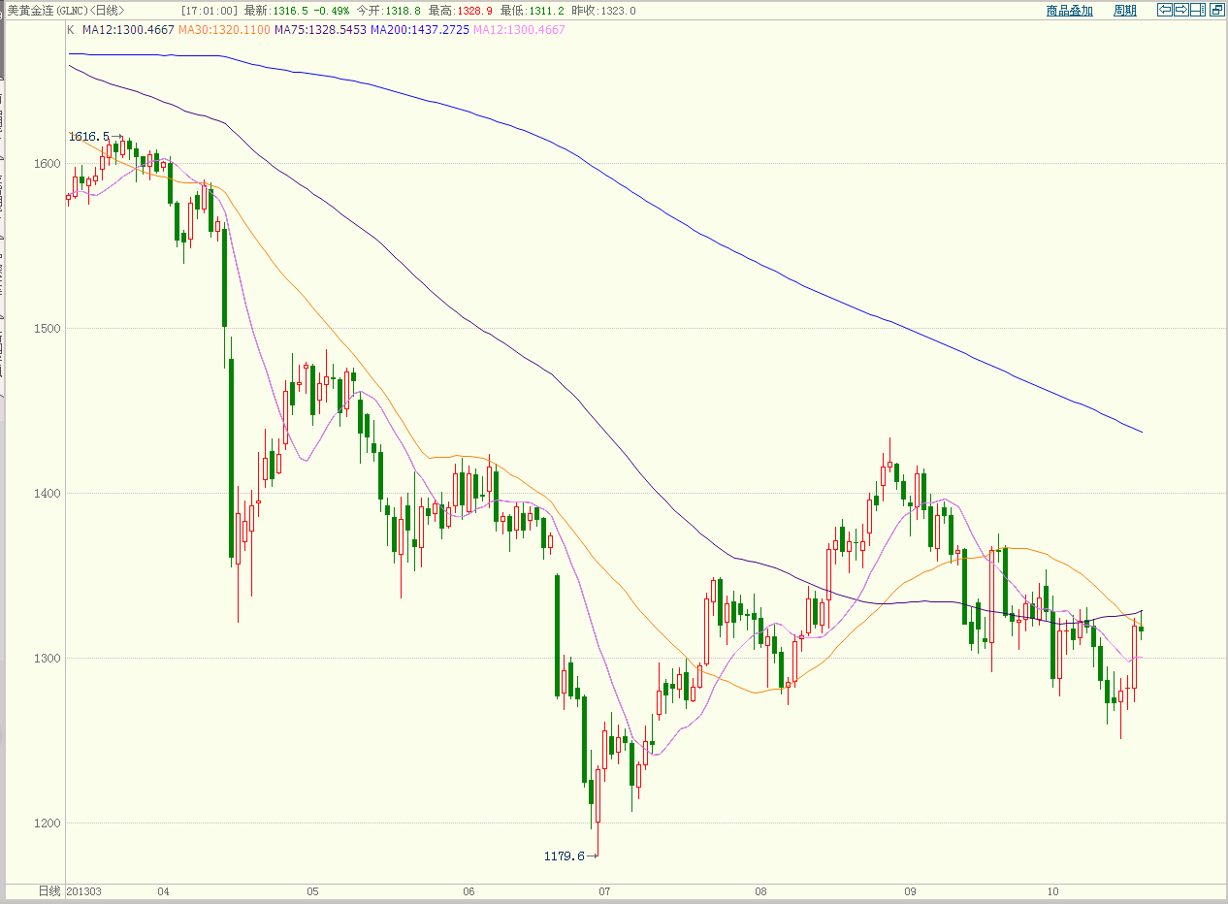Viewport: 1228px width, 904px height.
Task: Click the [17:01:00] timestamp
Action: click(x=210, y=11)
